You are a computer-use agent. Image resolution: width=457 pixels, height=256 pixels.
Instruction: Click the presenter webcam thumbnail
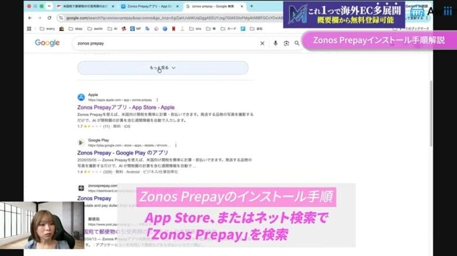coord(42,225)
